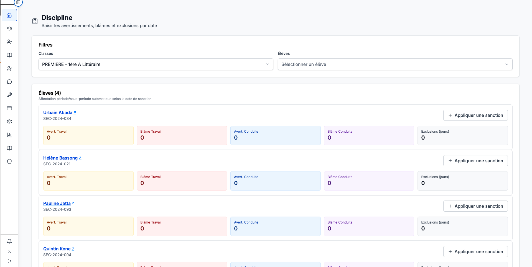Click Hélène Bassong's Avert. Travail card

[88, 181]
